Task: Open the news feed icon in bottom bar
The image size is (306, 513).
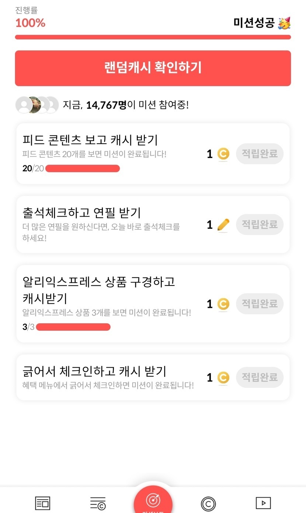Action: [x=42, y=503]
